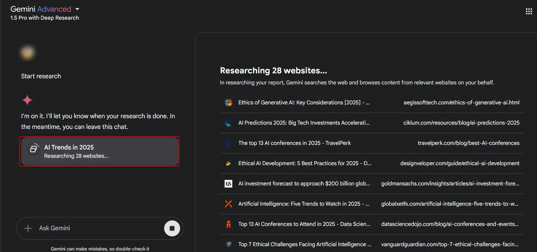Click the Gemini sparkle star icon
The image size is (537, 252).
point(27,100)
